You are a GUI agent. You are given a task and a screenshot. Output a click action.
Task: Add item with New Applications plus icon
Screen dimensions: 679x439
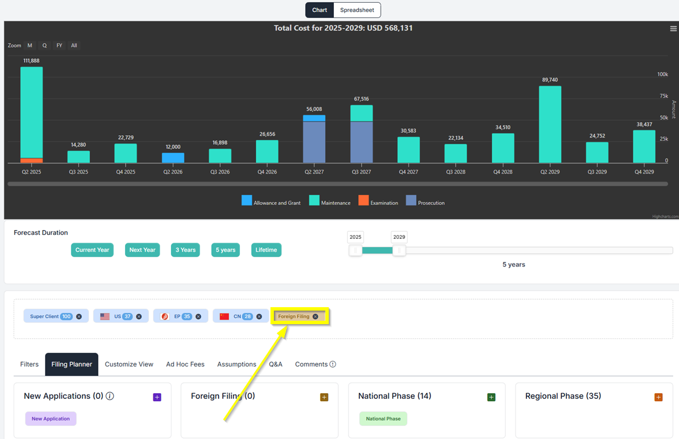(x=157, y=397)
